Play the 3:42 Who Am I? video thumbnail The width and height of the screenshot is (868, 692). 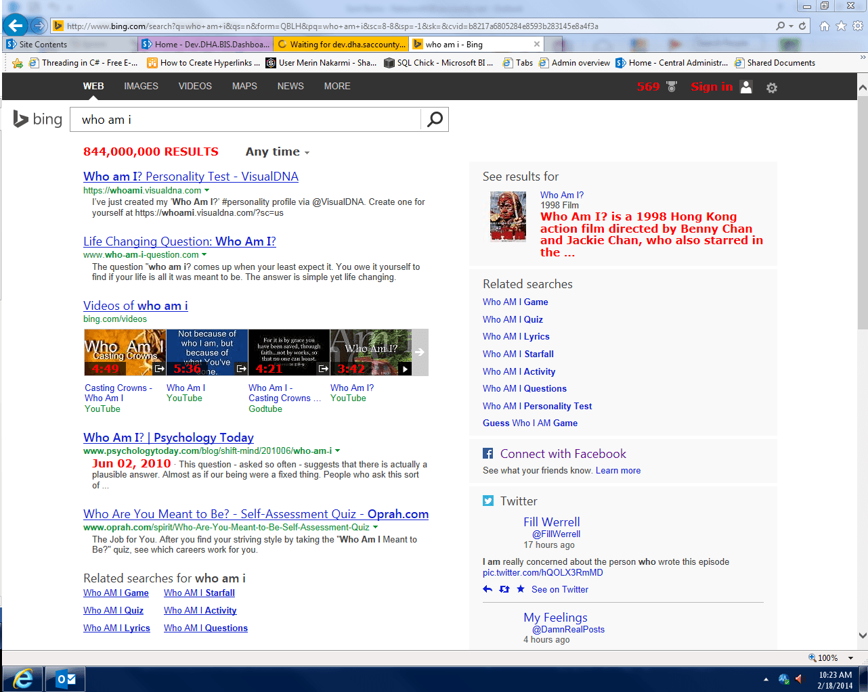(370, 352)
